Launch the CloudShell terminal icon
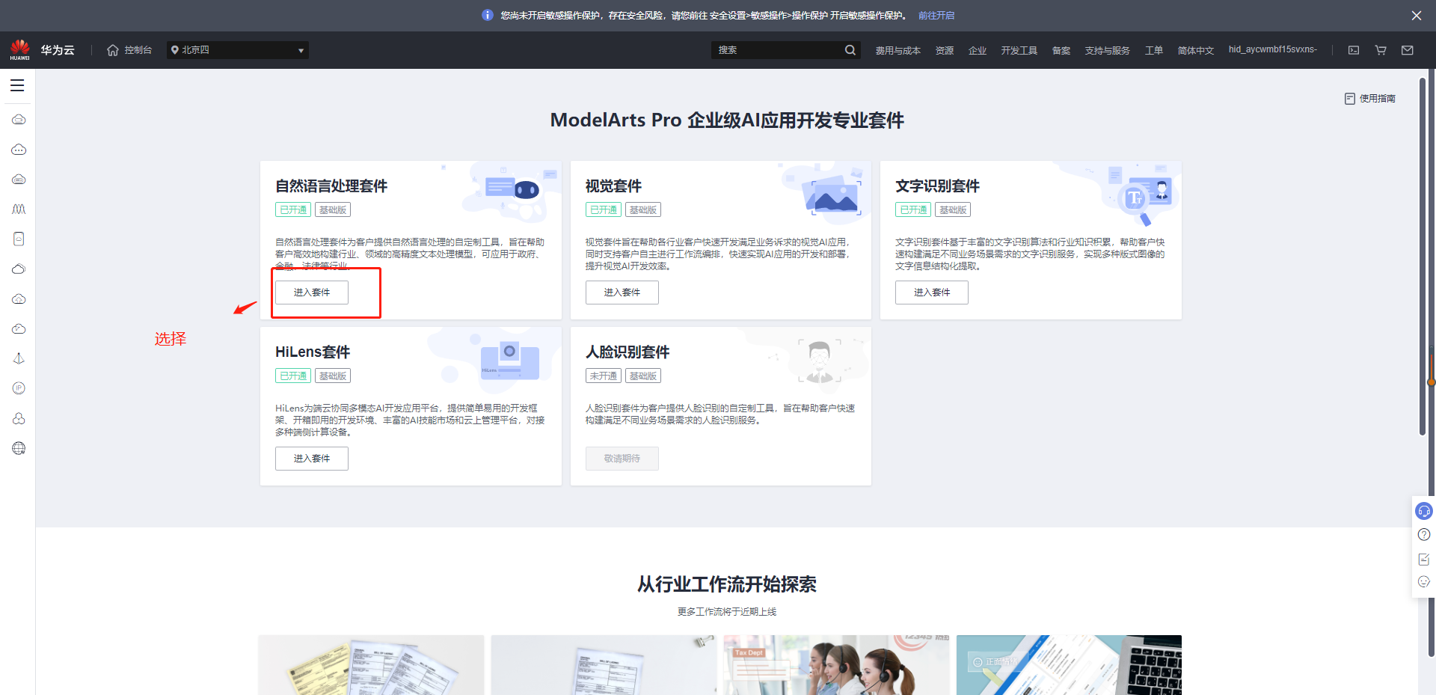Screen dimensions: 1436x695 pyautogui.click(x=1354, y=50)
